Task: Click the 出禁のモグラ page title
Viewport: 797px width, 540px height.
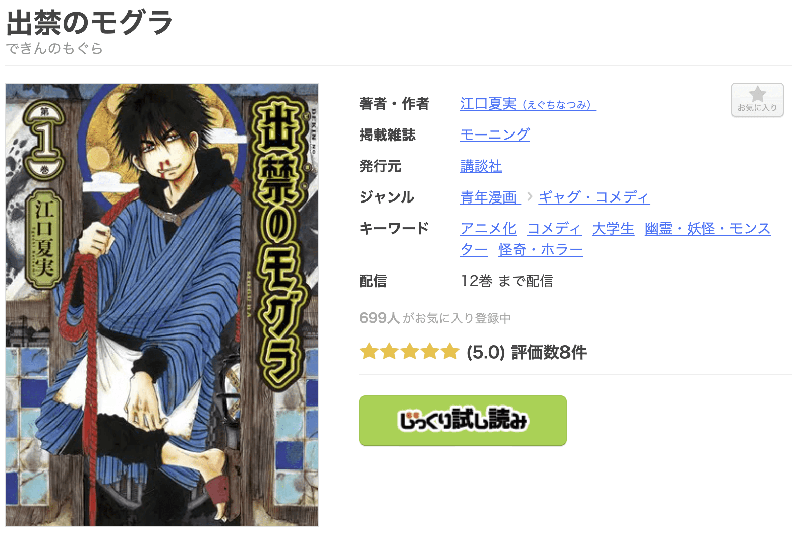Action: coord(89,23)
